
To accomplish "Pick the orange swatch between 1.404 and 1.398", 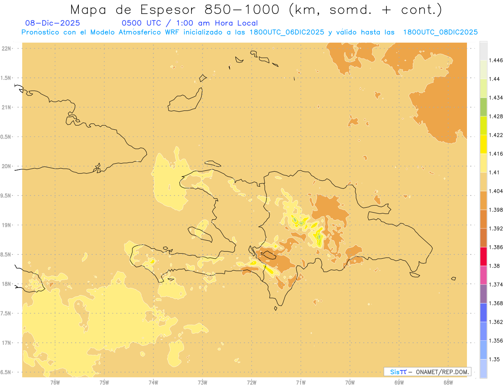I will click(x=483, y=200).
